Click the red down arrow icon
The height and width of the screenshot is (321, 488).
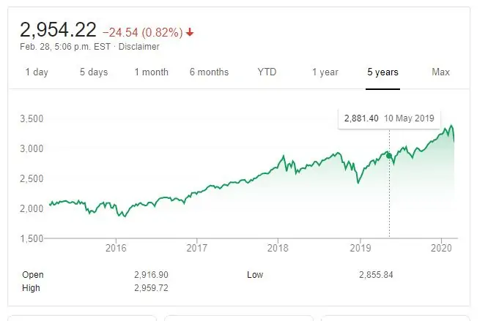point(190,31)
